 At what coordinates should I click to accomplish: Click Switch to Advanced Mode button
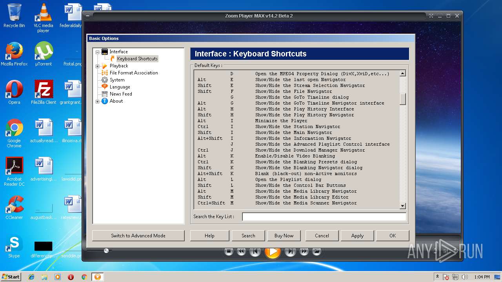(x=138, y=235)
